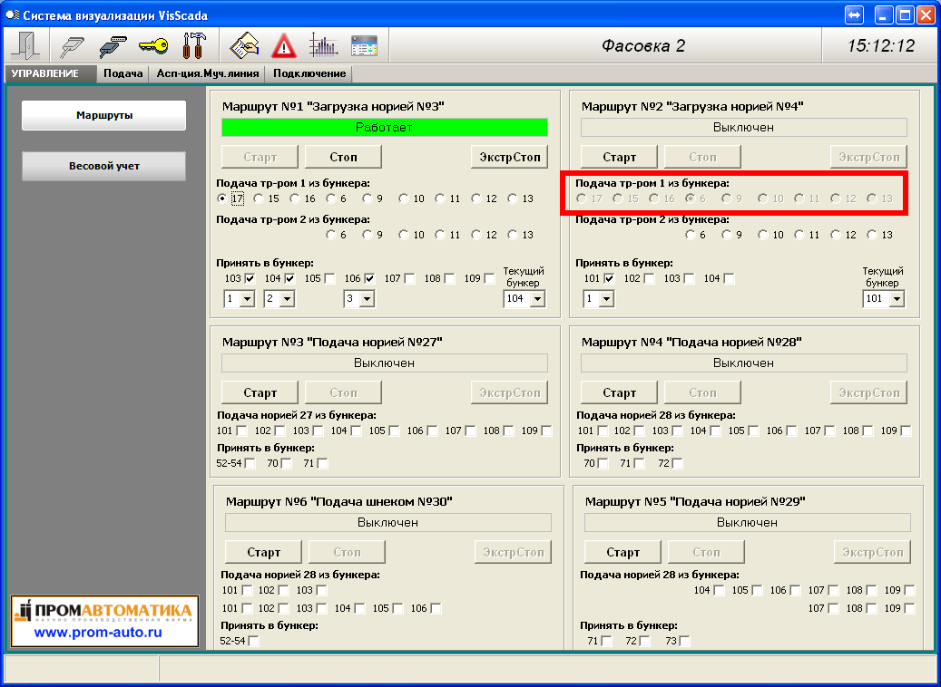Click the exit door icon in toolbar
The width and height of the screenshot is (941, 687).
(25, 45)
